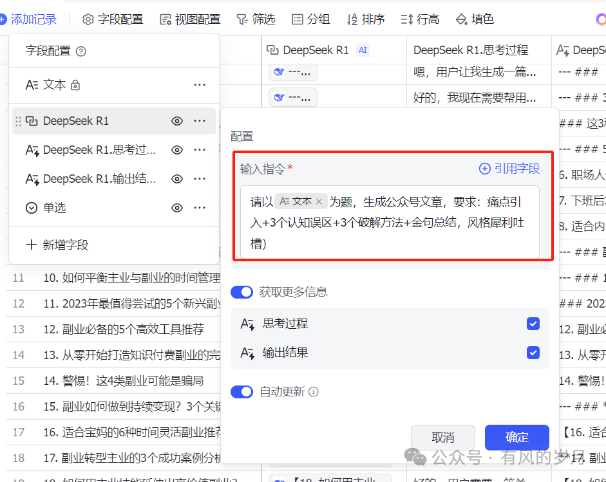Click the 文本 field type icon in field list
Image resolution: width=606 pixels, height=482 pixels.
32,84
